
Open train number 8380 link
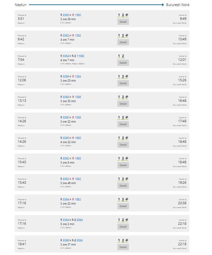click(x=66, y=15)
